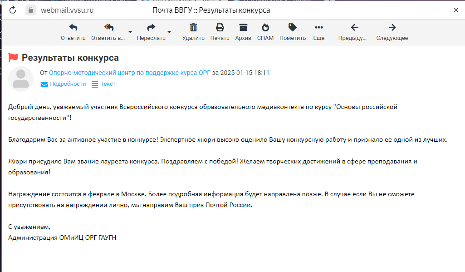465x272 pixels.
Task: Print the email using Печать icon
Action: click(x=220, y=28)
